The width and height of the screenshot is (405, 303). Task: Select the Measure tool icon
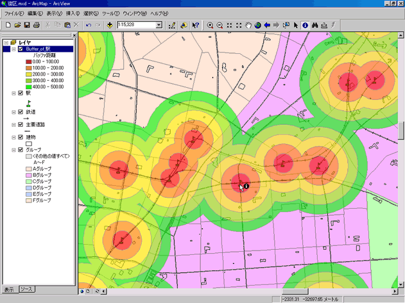324,25
